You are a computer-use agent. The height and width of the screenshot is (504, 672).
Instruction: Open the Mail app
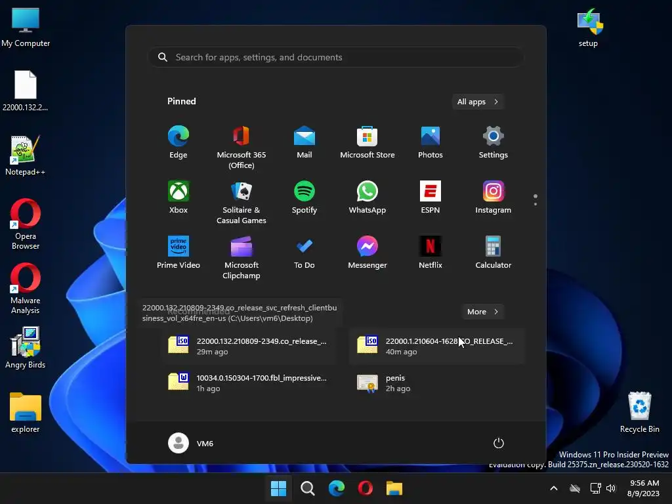click(x=304, y=142)
